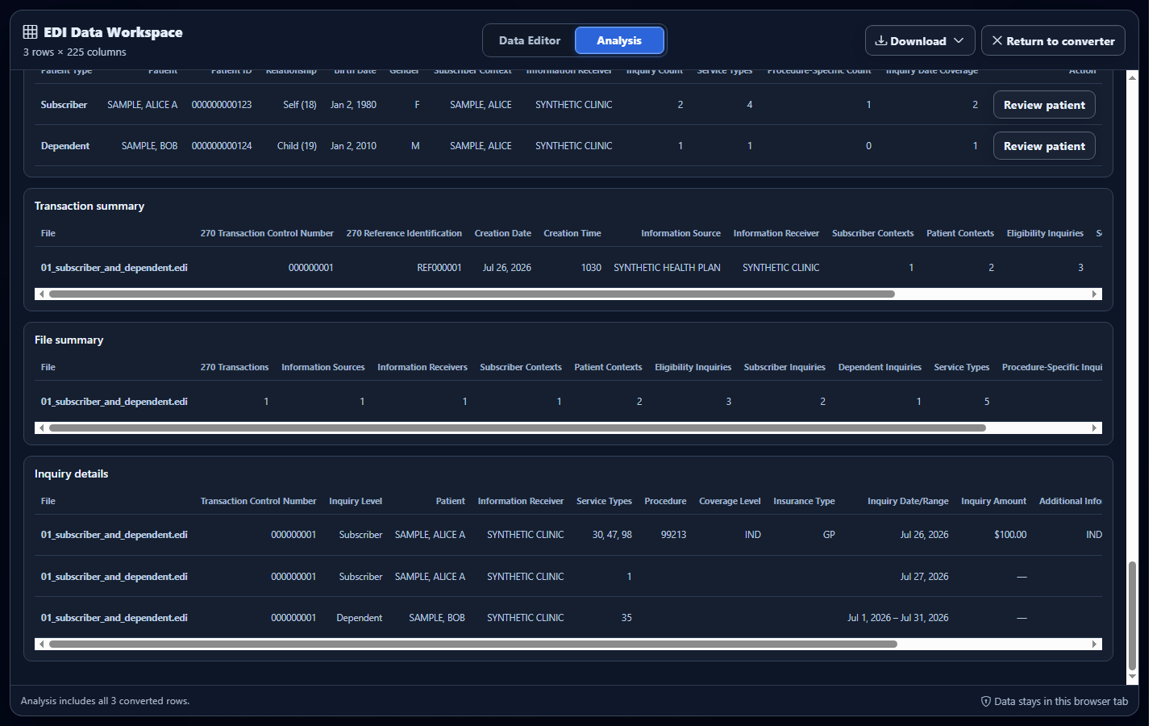Viewport: 1161px width, 726px height.
Task: Click right arrow of Inquiry details scrollbar
Action: 1095,645
